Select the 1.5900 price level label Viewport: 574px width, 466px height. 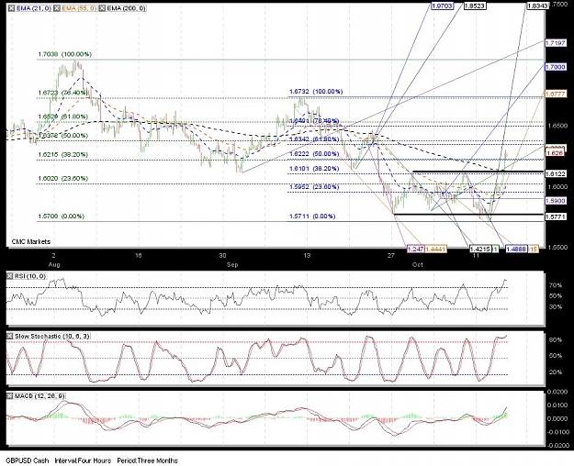click(x=556, y=201)
